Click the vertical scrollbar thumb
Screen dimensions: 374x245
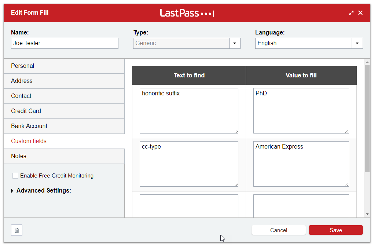point(367,117)
